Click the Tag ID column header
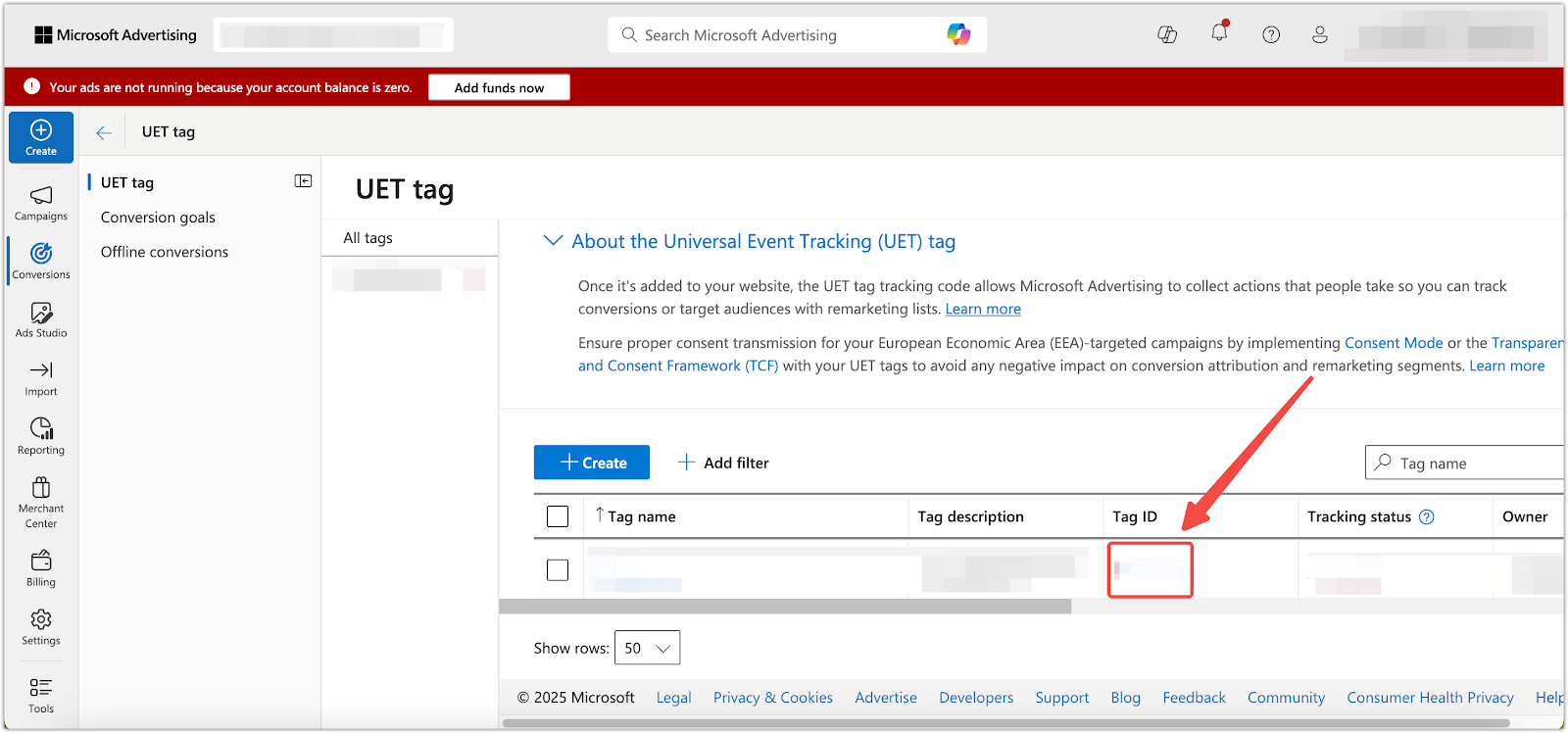1568x733 pixels. tap(1135, 516)
